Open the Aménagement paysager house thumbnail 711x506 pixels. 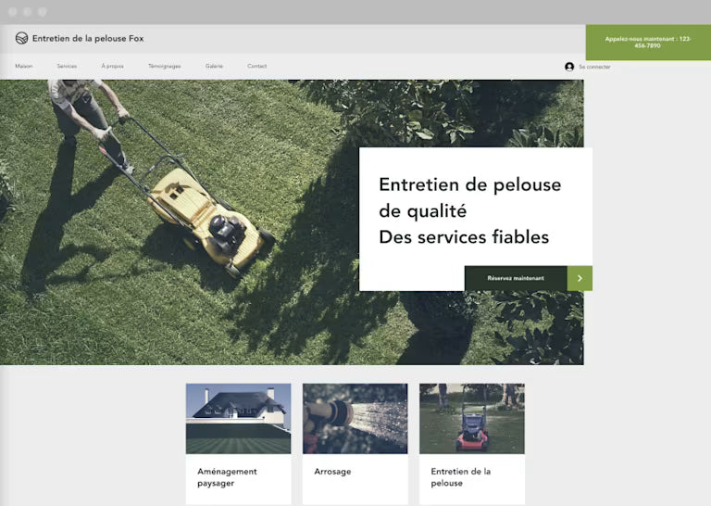point(238,418)
